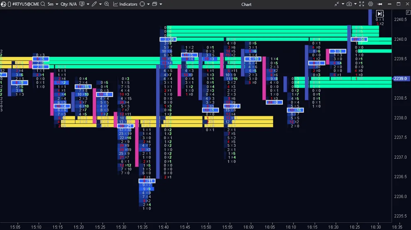Viewport: 411px width, 230px height.
Task: Click the zoom-in magnifier icon
Action: 107,4
